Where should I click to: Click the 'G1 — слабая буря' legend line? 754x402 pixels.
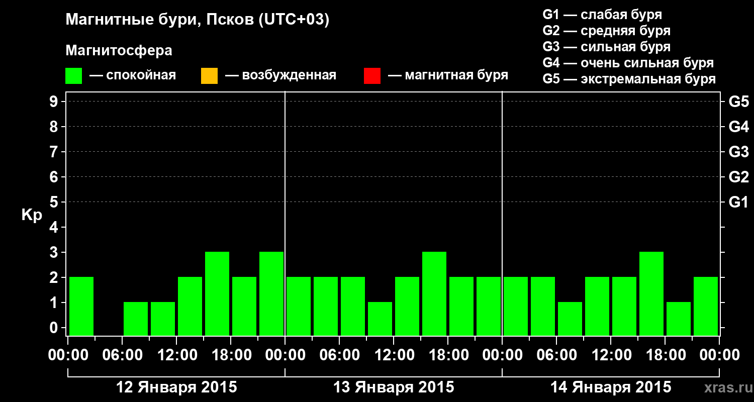[602, 15]
